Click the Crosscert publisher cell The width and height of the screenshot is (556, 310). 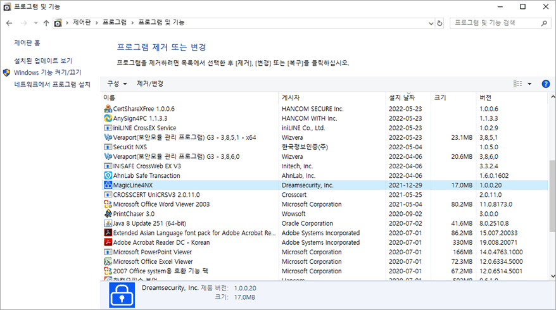click(294, 195)
